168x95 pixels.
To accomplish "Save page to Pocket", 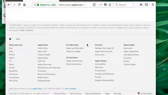I will click(x=105, y=5).
